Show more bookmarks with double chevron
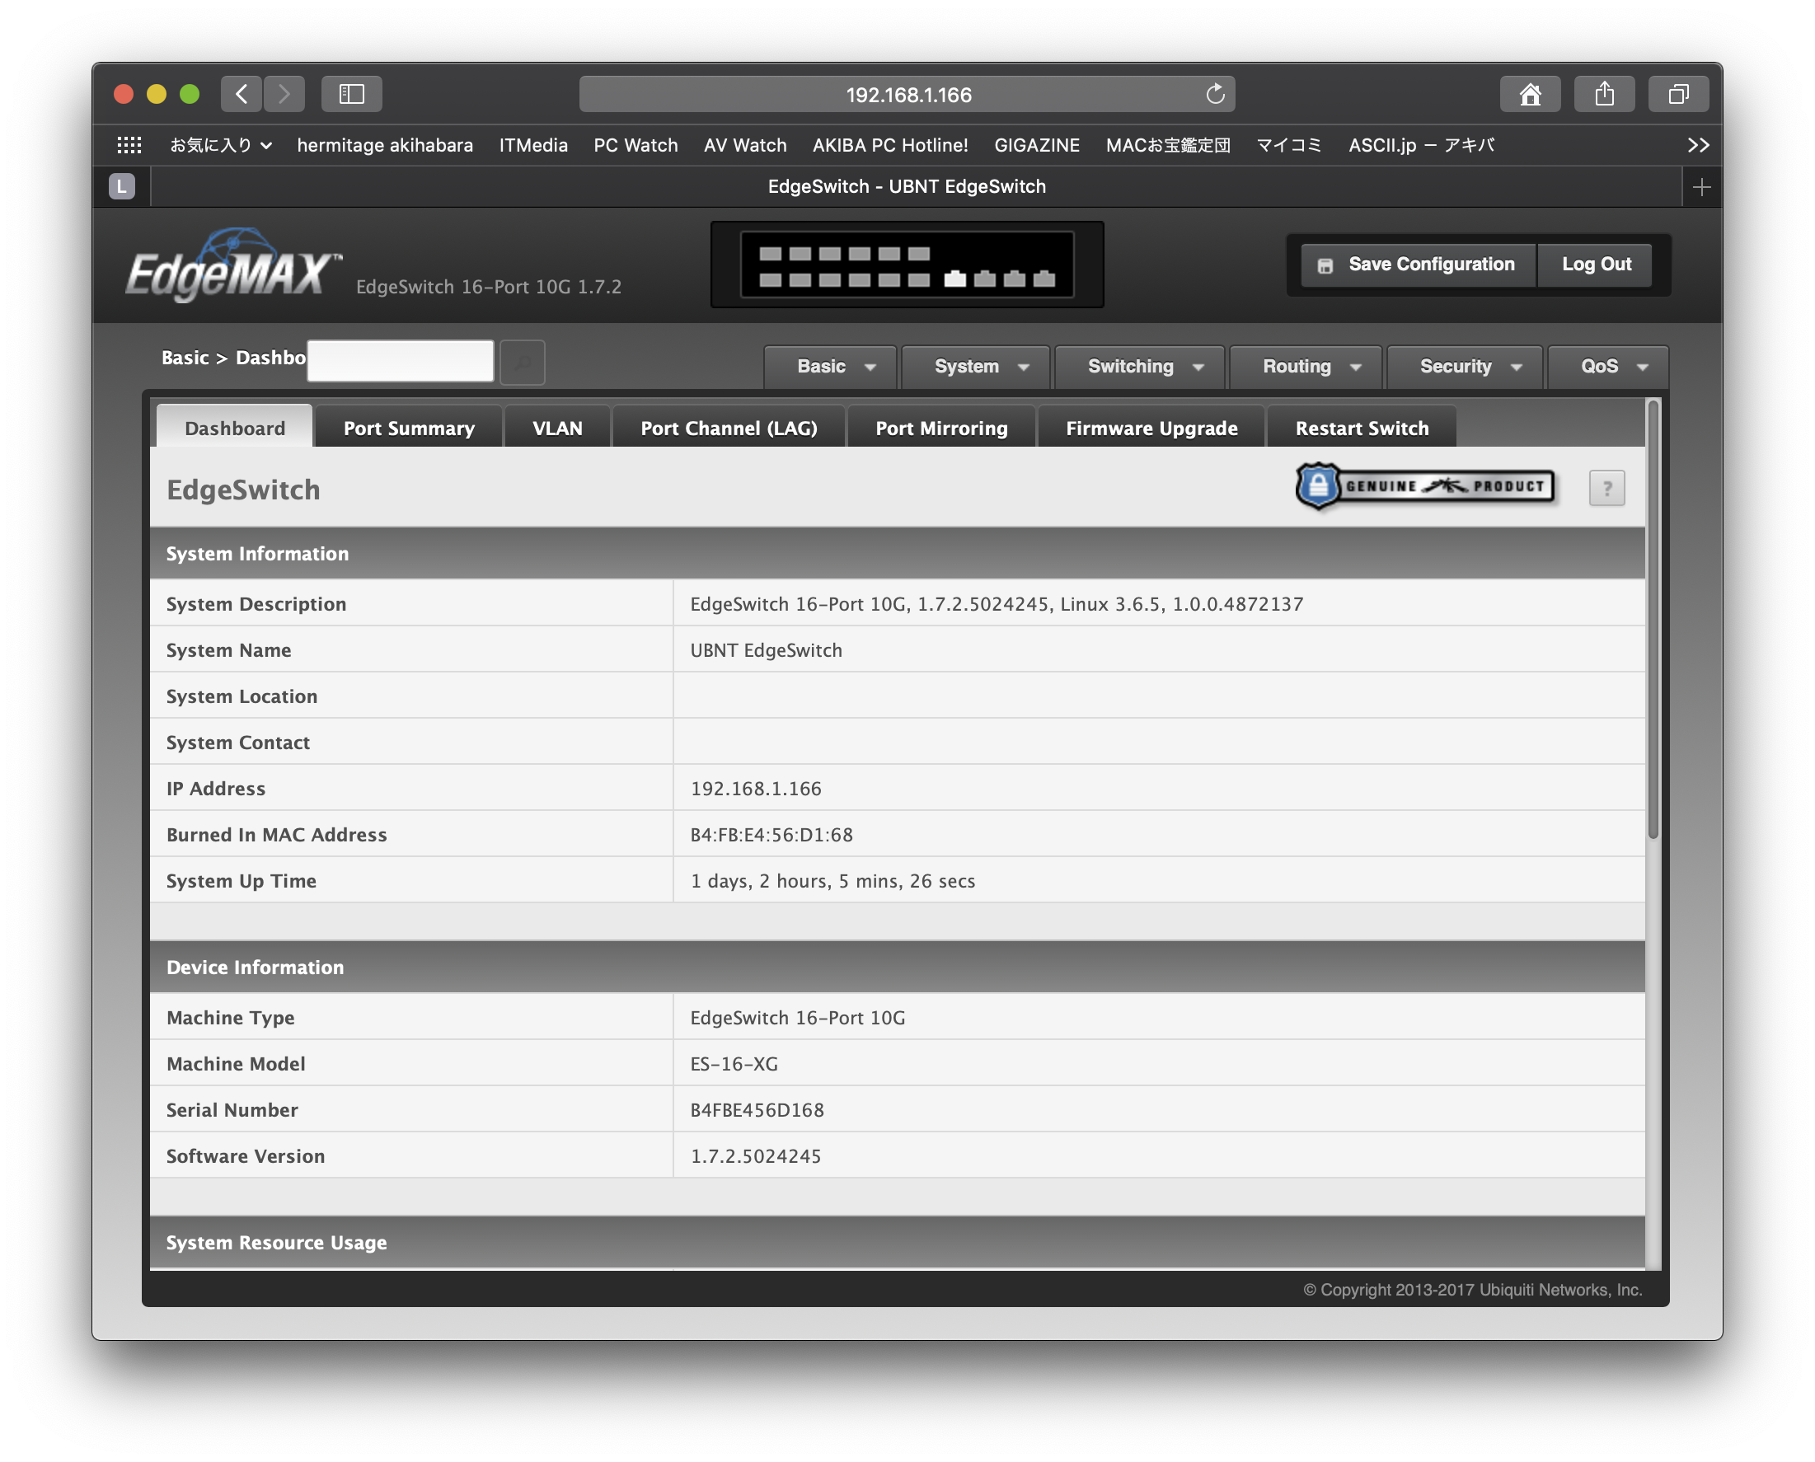The image size is (1815, 1462). tap(1698, 145)
